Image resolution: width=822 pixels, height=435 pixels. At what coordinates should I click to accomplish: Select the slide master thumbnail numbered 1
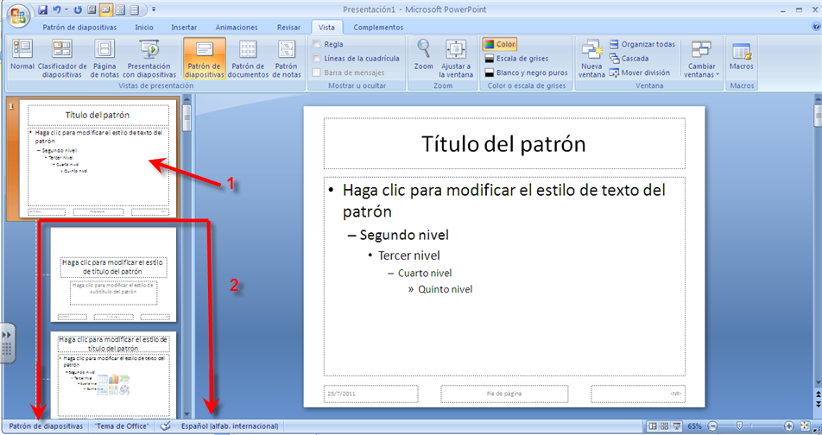(98, 160)
